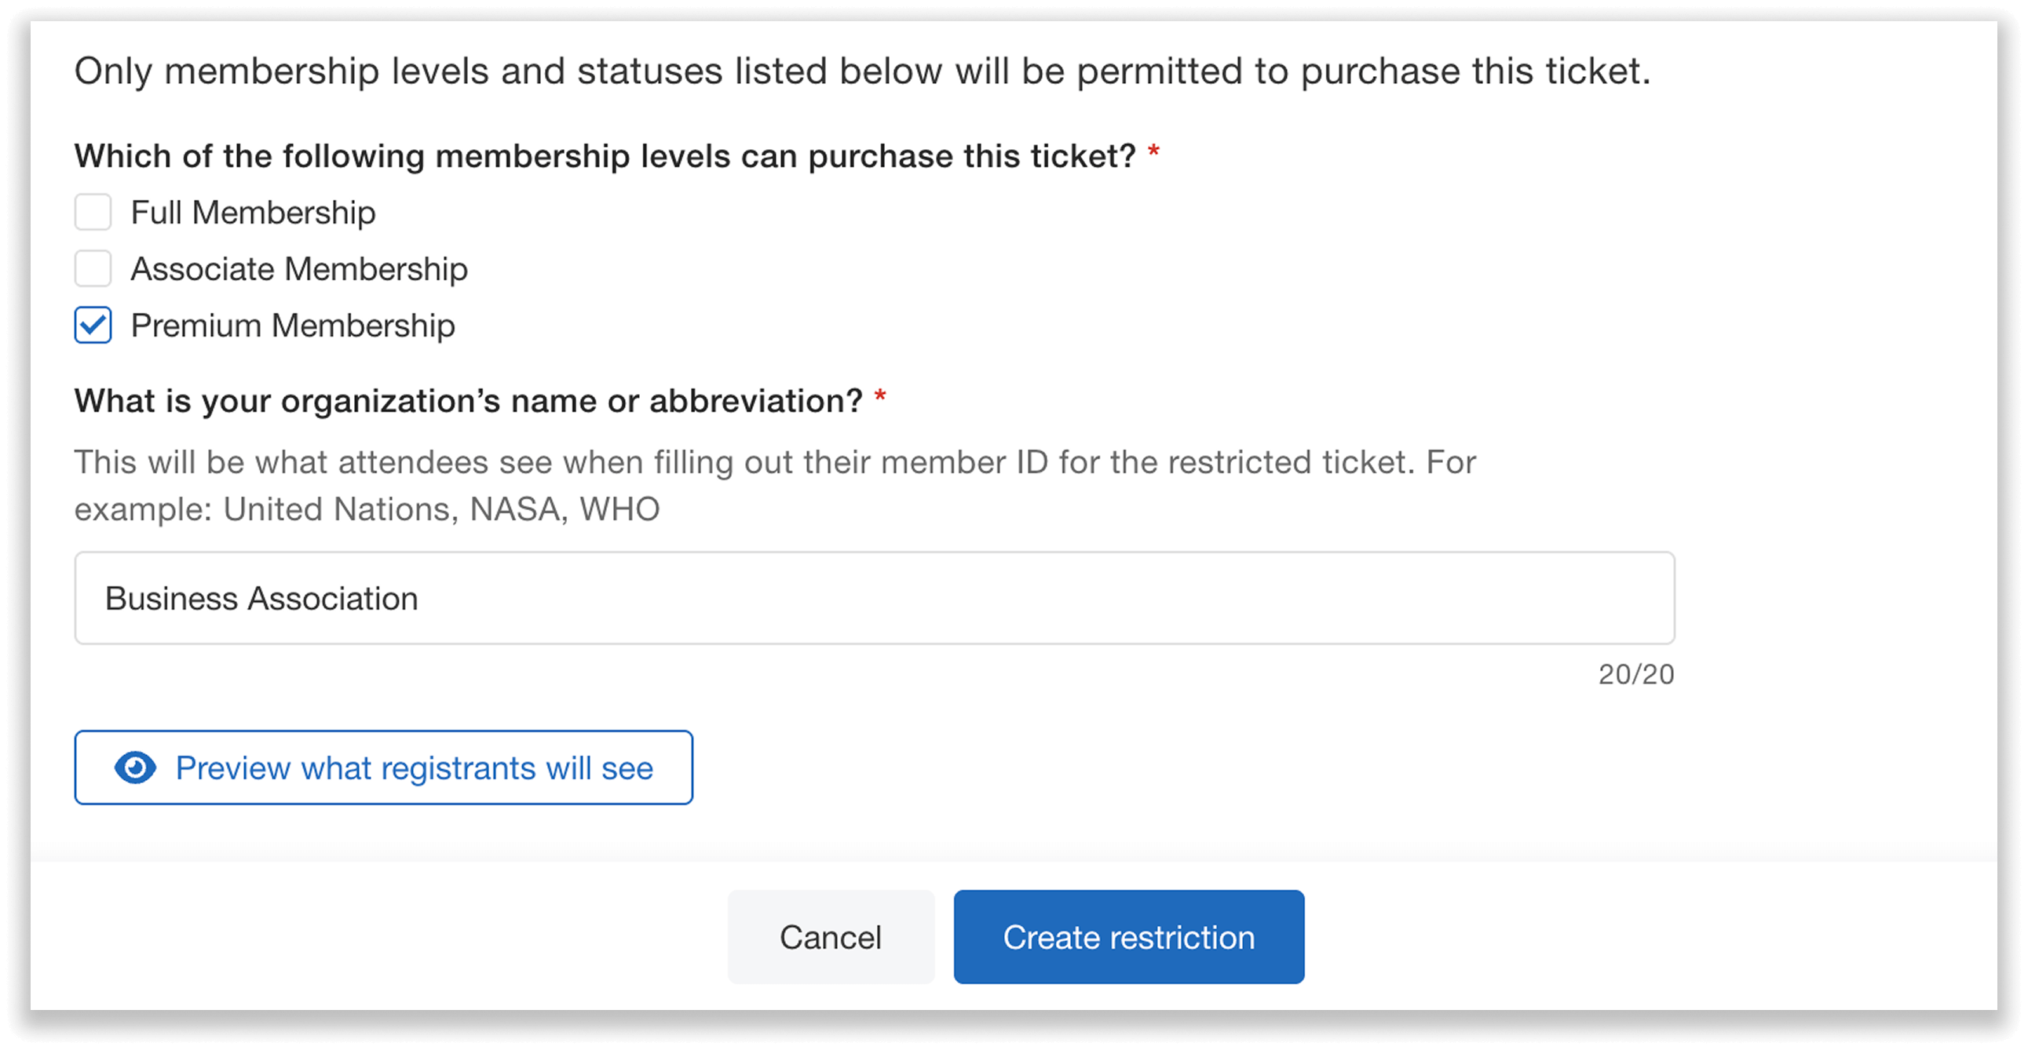Screen dimensions: 2028x1050
Task: Dismiss the form with Cancel
Action: click(x=830, y=937)
